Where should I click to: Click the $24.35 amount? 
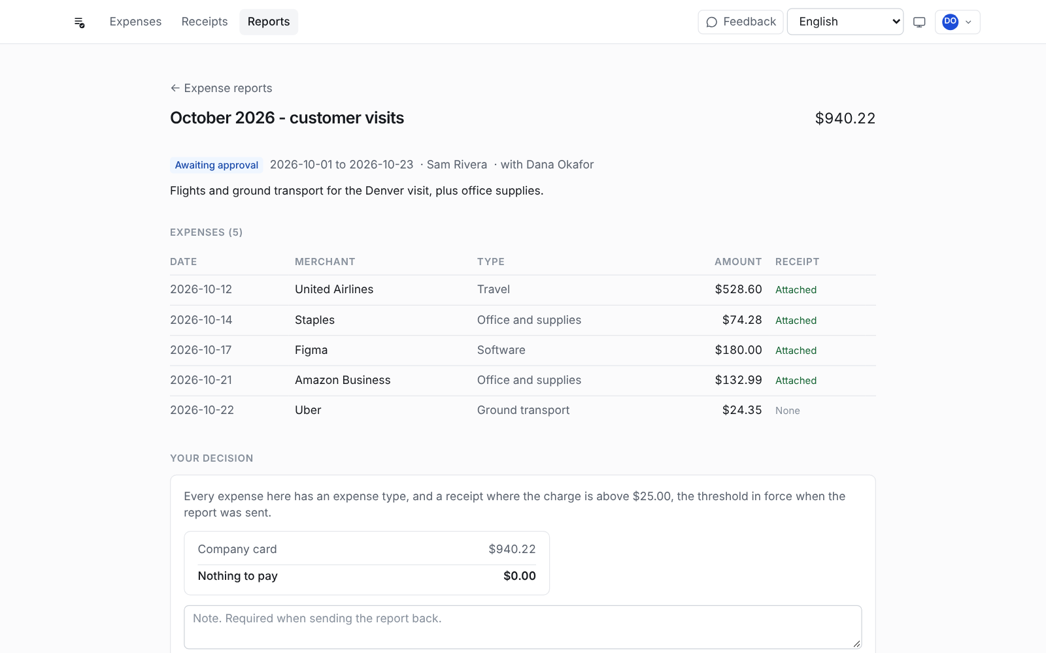(x=742, y=410)
